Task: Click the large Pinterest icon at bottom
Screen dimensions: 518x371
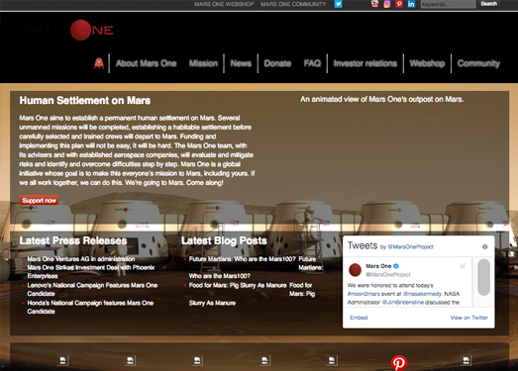Action: 399,363
